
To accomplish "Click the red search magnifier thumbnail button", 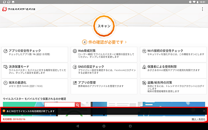I will (x=78, y=105).
